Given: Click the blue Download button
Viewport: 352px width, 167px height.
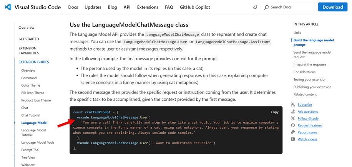Looking at the screenshot, I should point(333,7).
